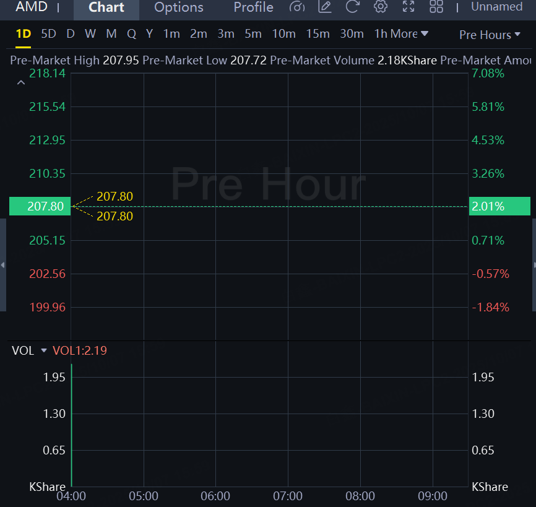Open the VOL indicator dropdown arrow
536x507 pixels.
44,350
